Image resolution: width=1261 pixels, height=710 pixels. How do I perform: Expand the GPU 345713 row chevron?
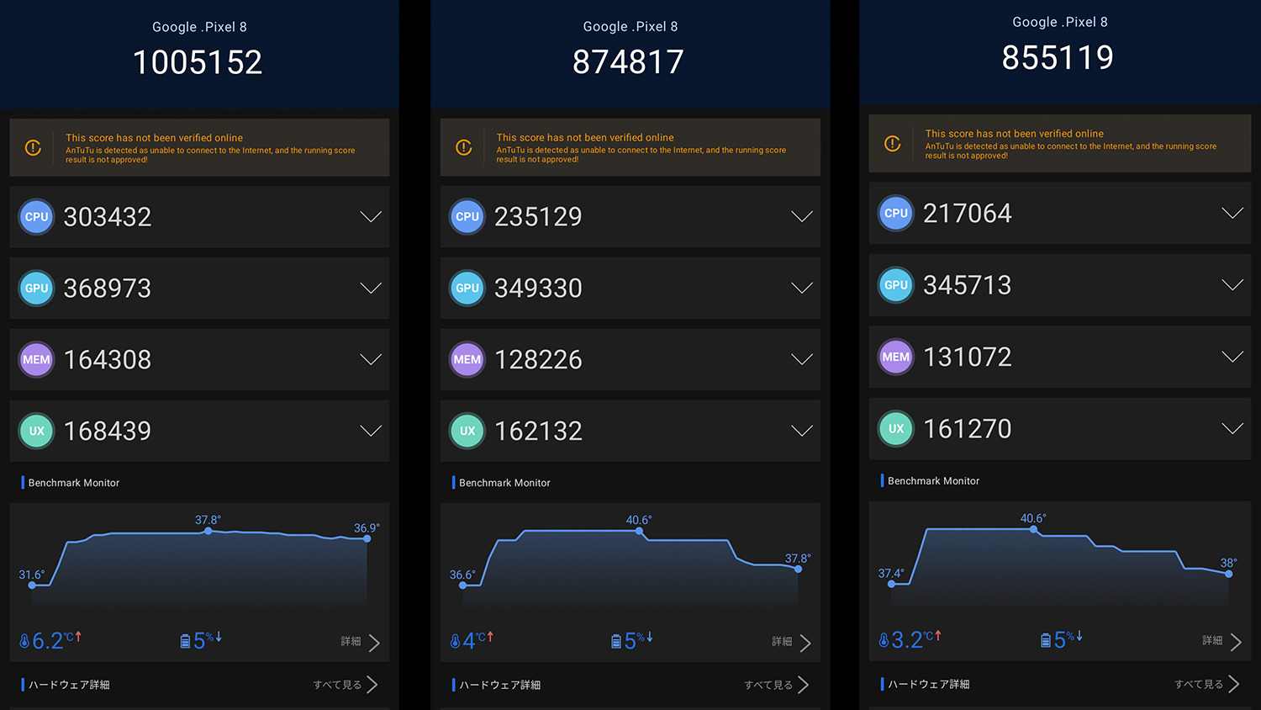click(1232, 285)
